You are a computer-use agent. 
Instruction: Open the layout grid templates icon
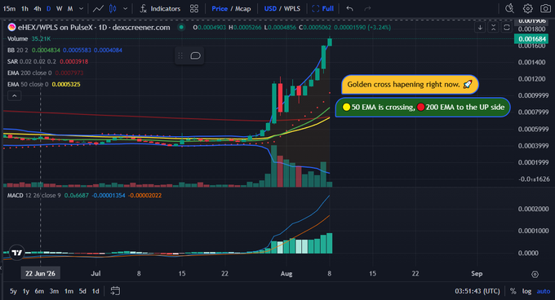194,8
